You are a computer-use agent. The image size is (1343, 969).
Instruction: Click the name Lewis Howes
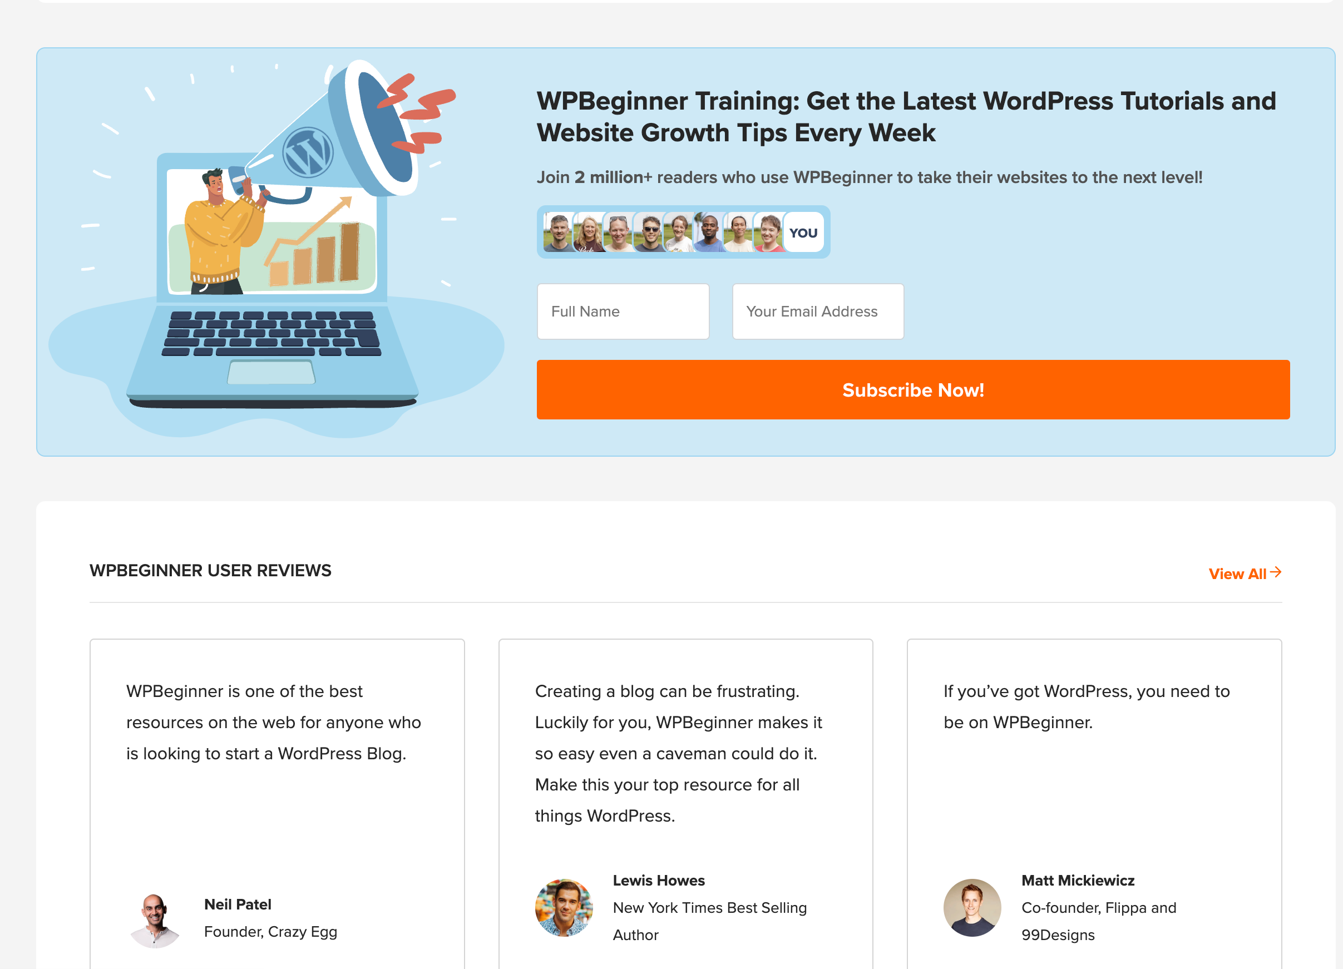click(659, 880)
